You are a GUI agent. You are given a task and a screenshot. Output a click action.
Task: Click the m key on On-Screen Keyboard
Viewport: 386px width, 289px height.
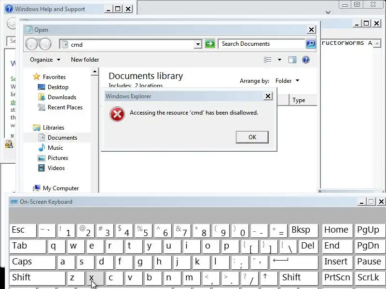click(x=192, y=278)
